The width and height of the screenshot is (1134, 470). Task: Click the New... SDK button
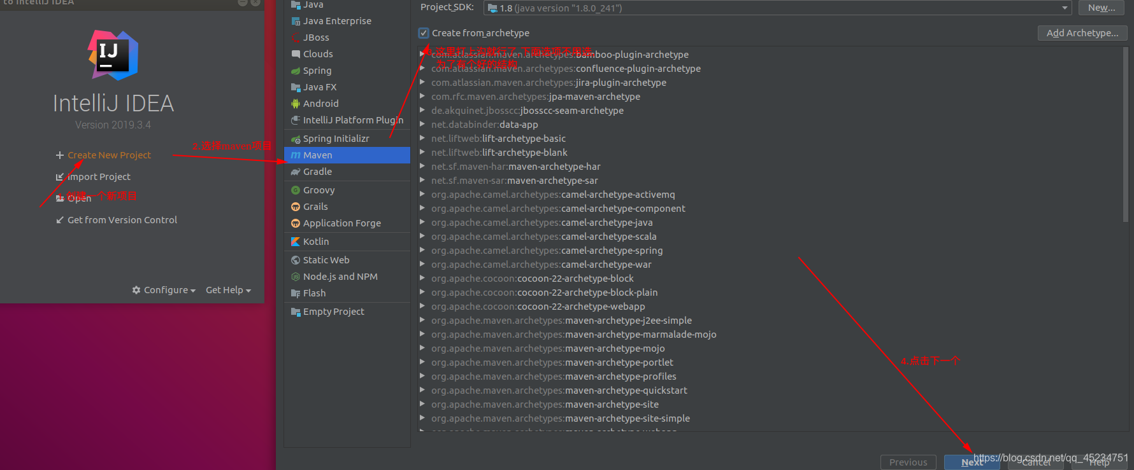[1102, 8]
